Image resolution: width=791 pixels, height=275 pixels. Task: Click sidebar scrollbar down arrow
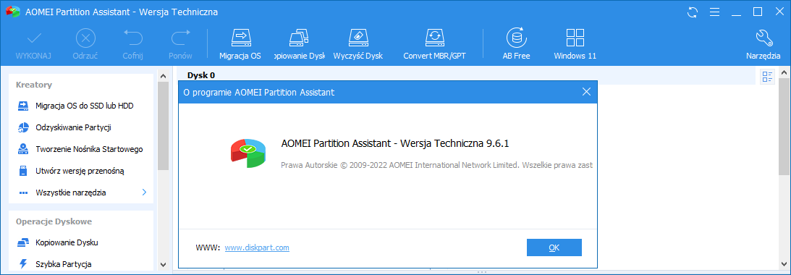pyautogui.click(x=162, y=264)
